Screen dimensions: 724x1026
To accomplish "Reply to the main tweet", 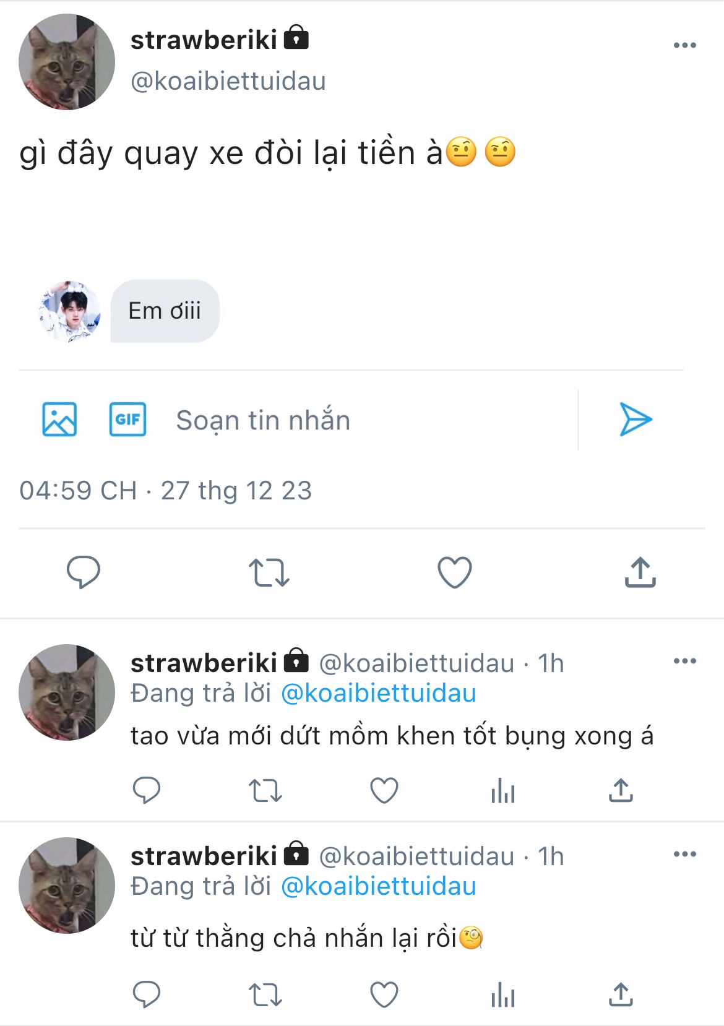I will click(84, 572).
